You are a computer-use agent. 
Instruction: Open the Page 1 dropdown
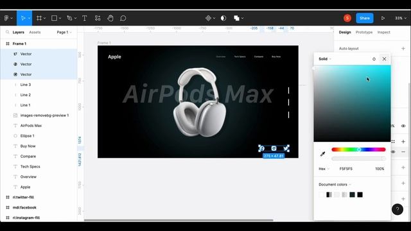tap(64, 32)
